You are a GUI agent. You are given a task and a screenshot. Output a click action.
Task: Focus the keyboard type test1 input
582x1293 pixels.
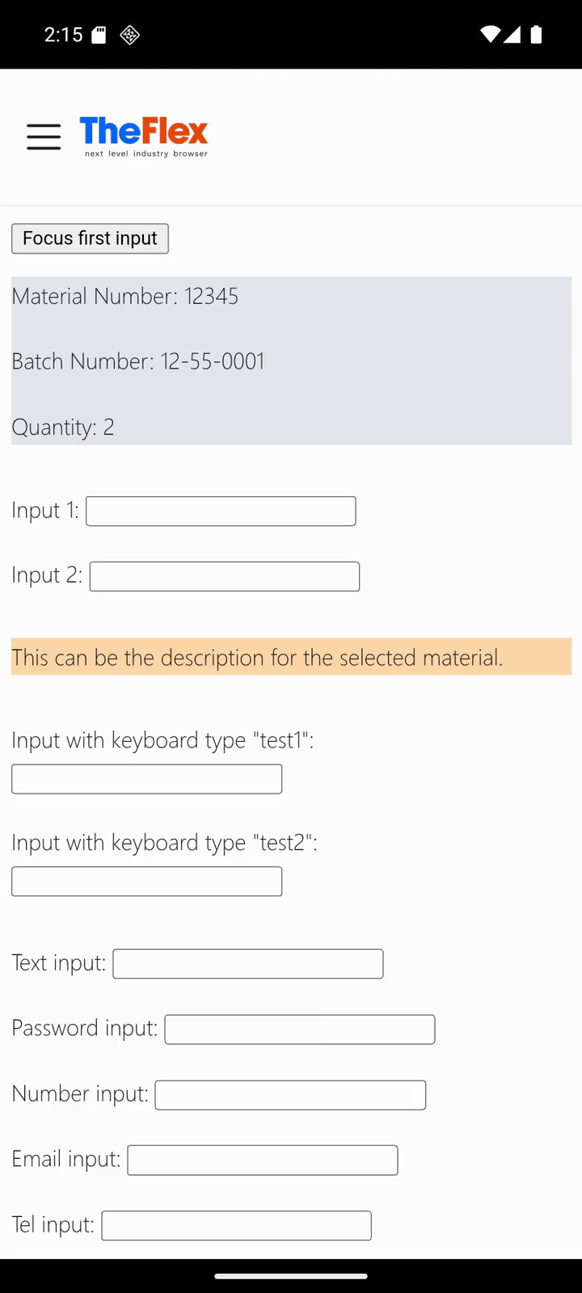[x=146, y=778]
